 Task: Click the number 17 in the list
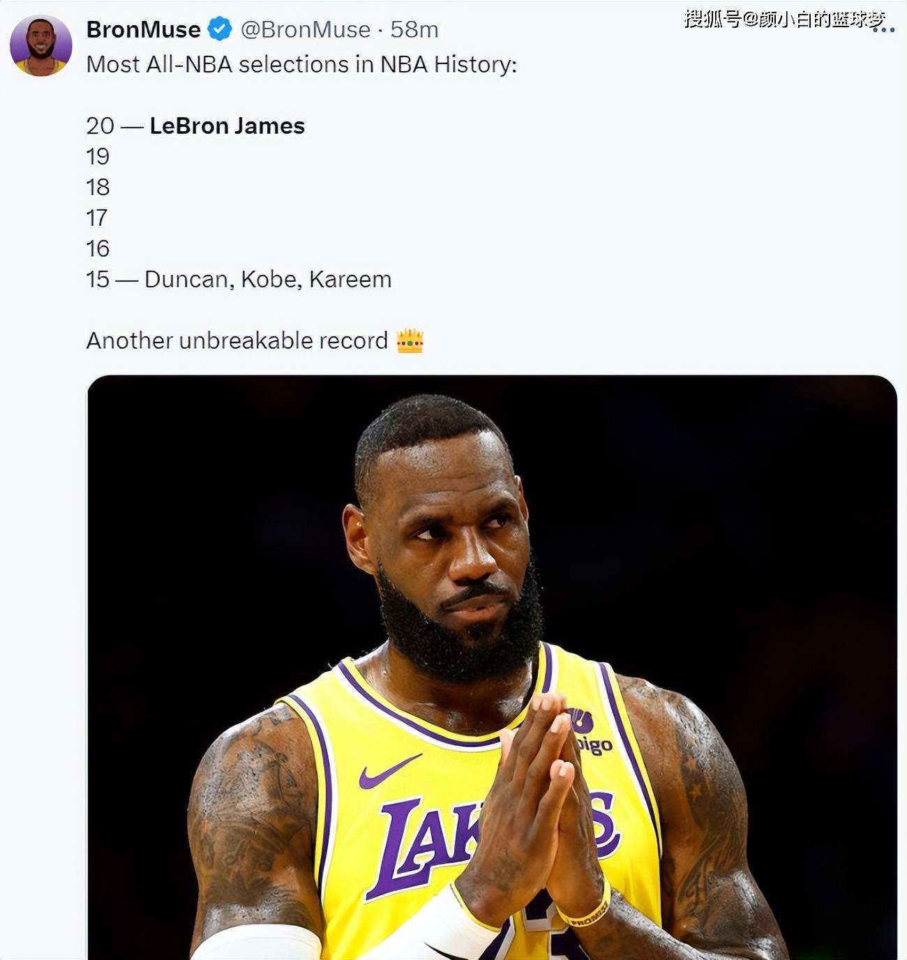click(x=97, y=218)
